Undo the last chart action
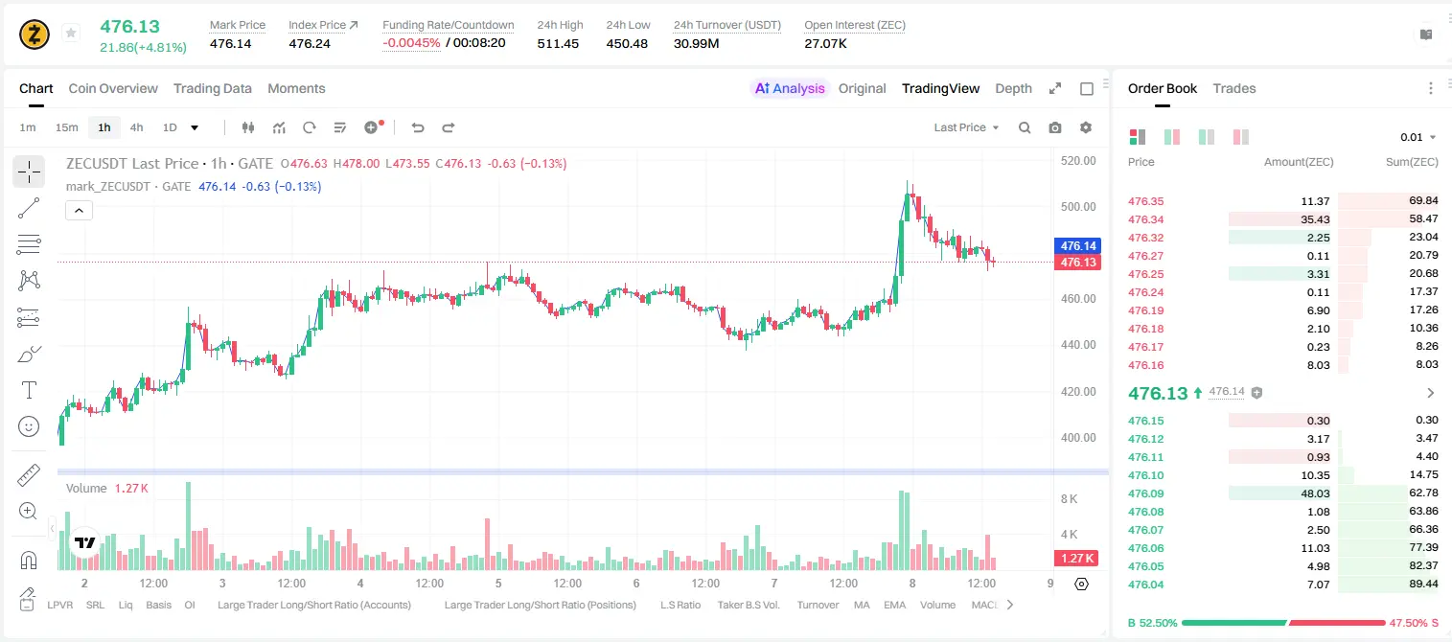 coord(418,127)
